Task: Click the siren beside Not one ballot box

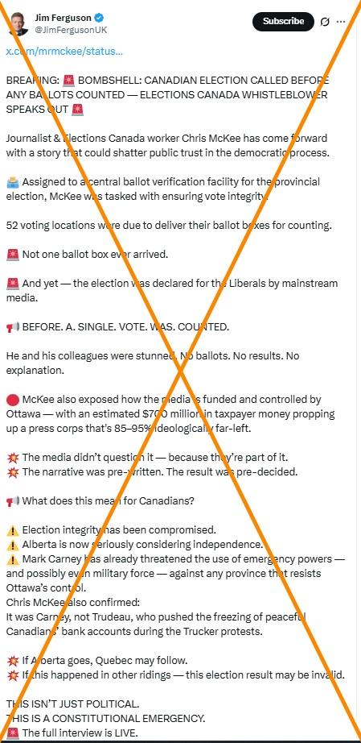Action: pyautogui.click(x=13, y=255)
